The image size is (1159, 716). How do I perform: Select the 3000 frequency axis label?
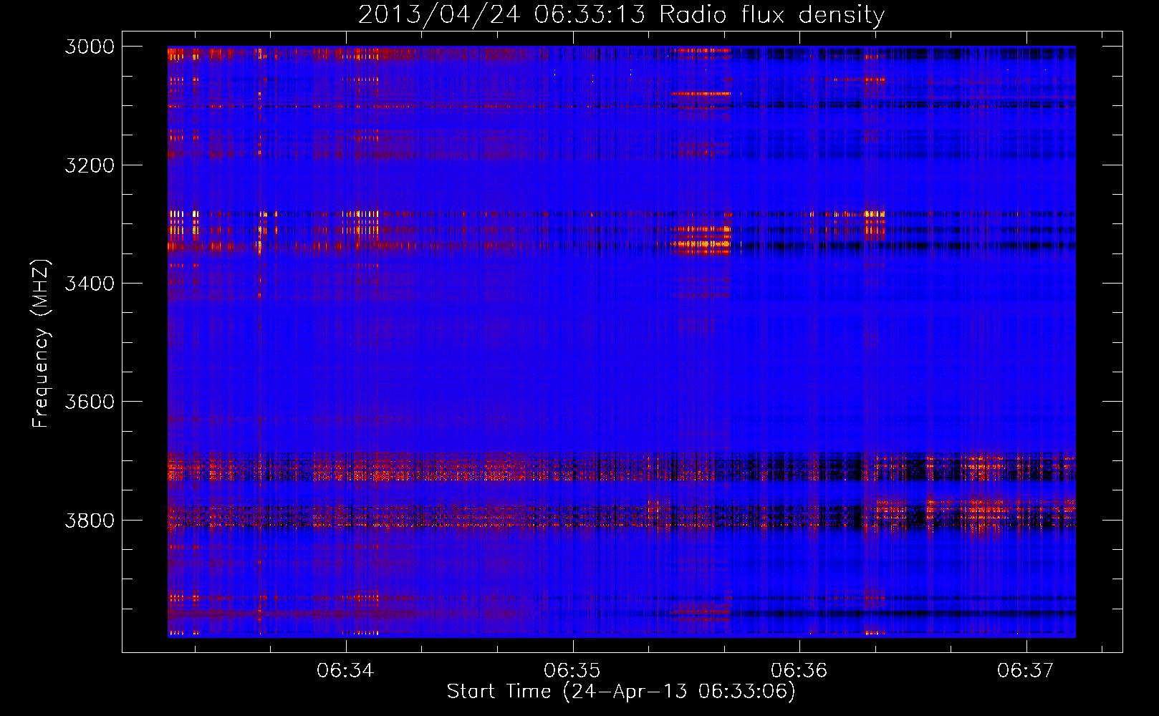pos(90,47)
